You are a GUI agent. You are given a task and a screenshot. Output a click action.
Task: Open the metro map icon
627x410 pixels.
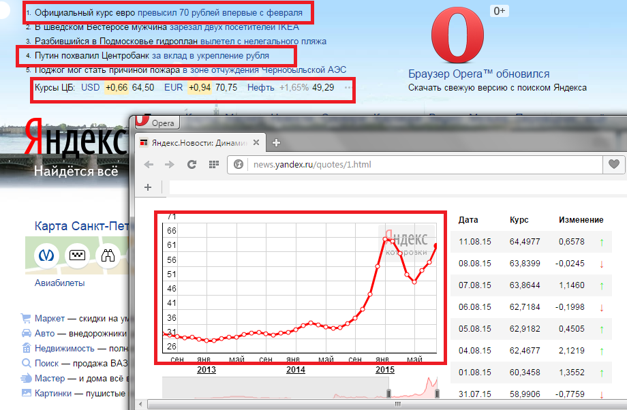(47, 255)
